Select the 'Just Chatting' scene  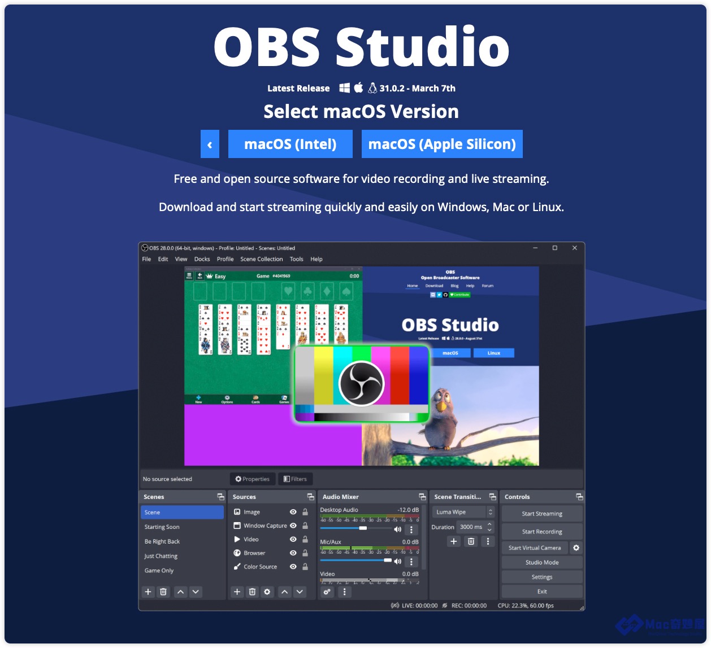(182, 556)
